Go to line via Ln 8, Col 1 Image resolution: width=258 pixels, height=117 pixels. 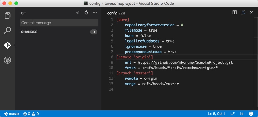pyautogui.click(x=217, y=113)
